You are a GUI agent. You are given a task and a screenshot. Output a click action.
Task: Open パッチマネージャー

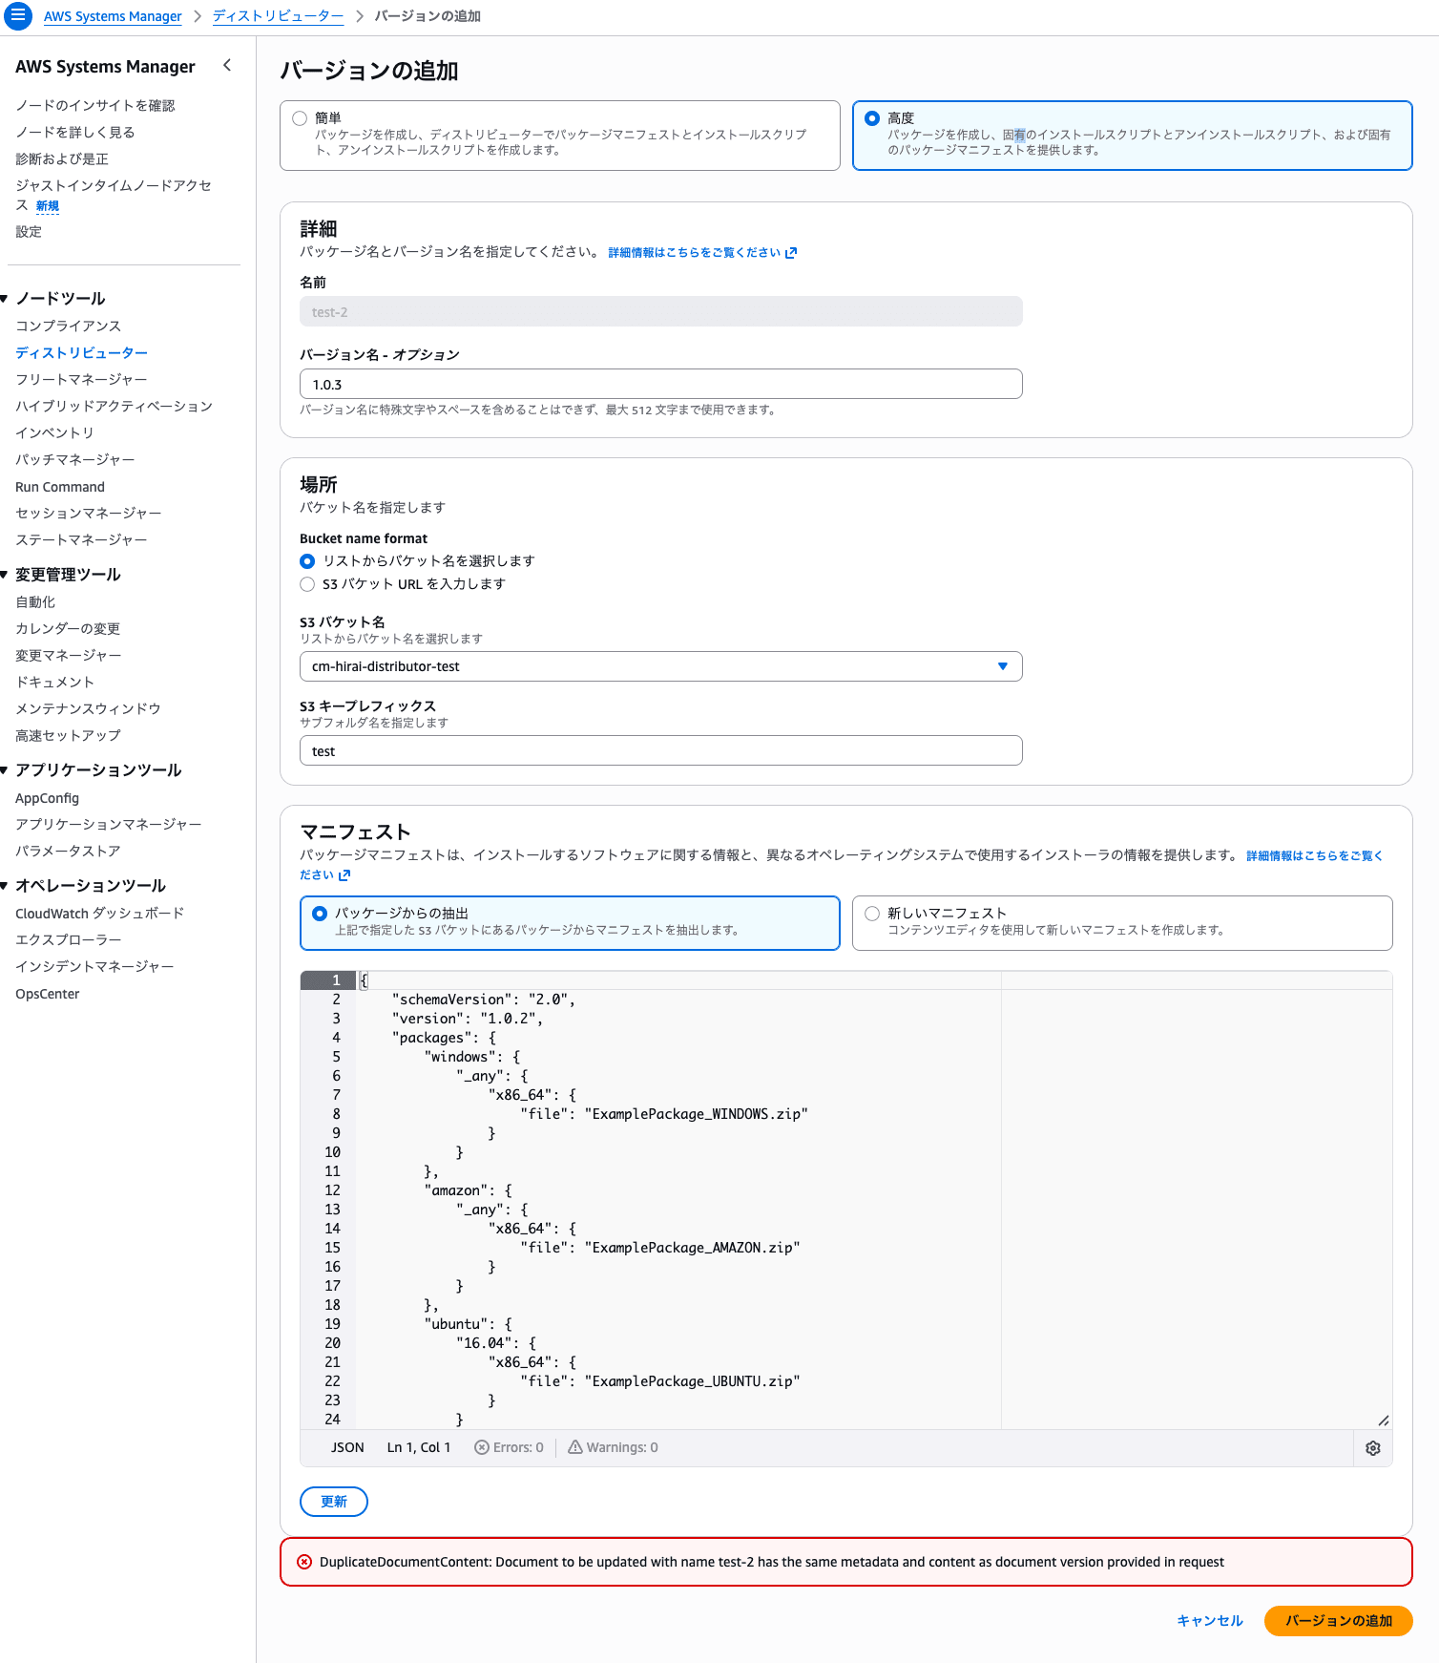pos(75,459)
